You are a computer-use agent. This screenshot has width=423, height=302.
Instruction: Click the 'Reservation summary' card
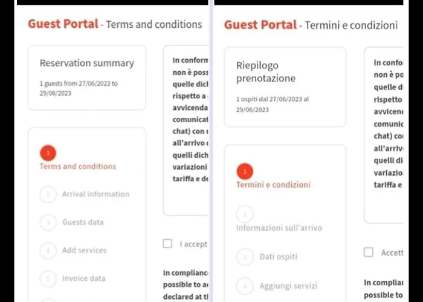pos(87,77)
